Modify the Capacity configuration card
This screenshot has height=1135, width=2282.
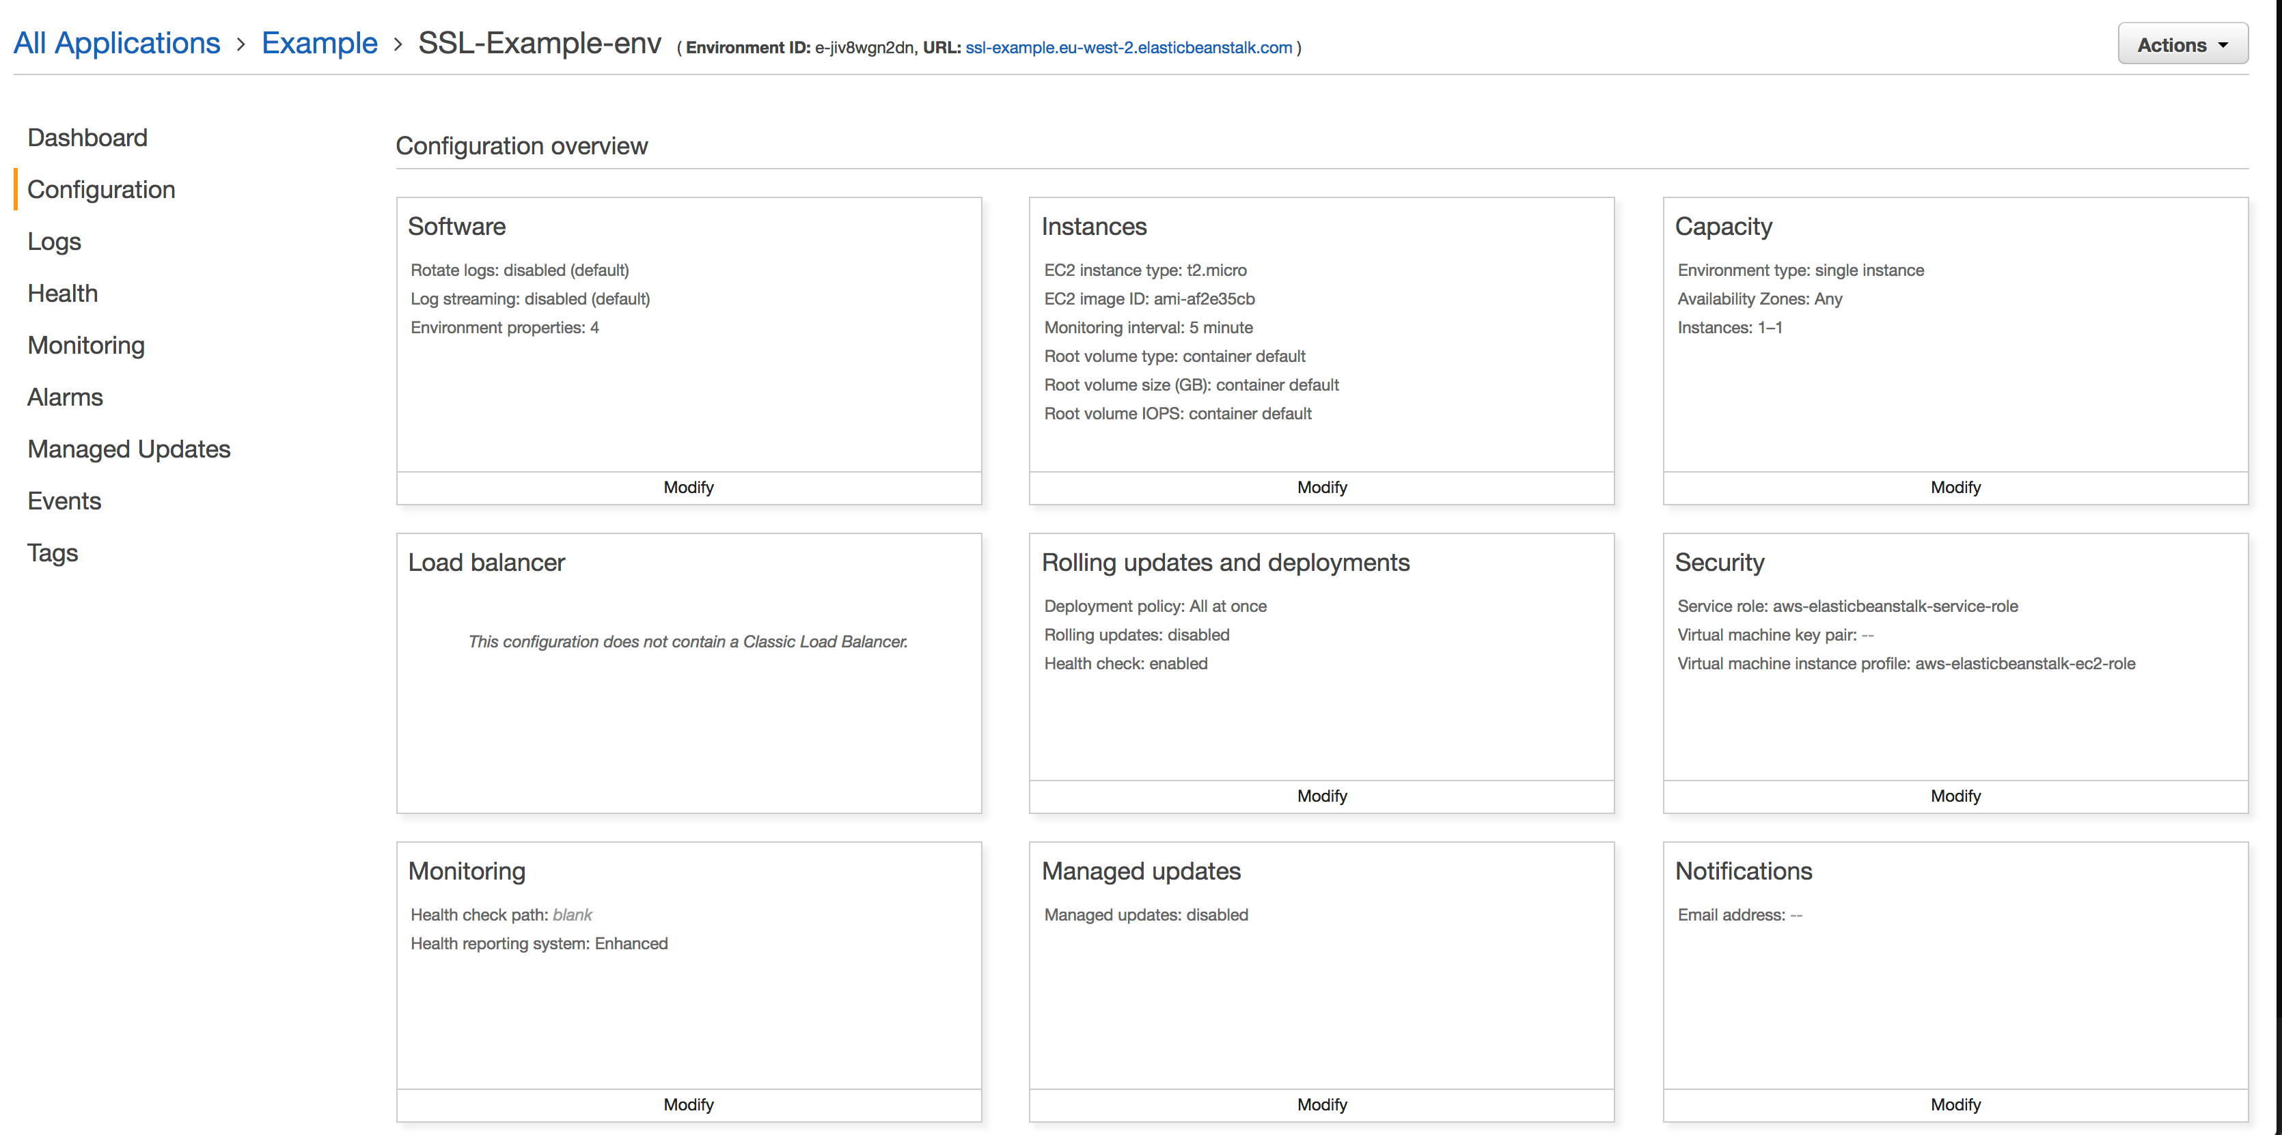[x=1956, y=487]
